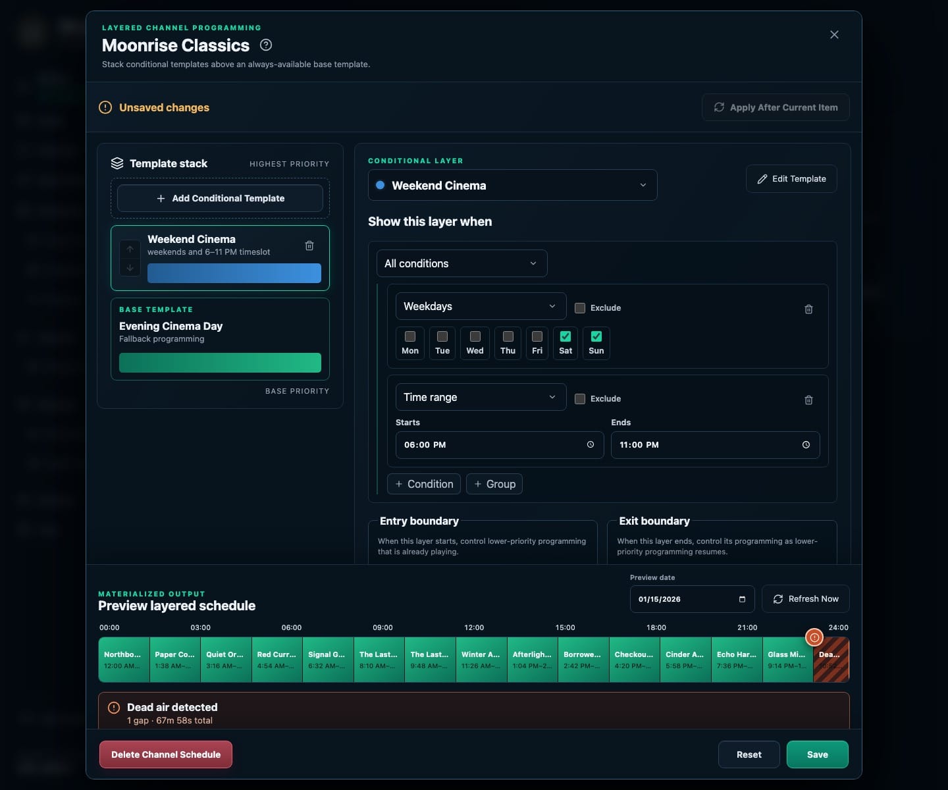
Task: Click 'Exit boundary' heading
Action: click(x=654, y=521)
